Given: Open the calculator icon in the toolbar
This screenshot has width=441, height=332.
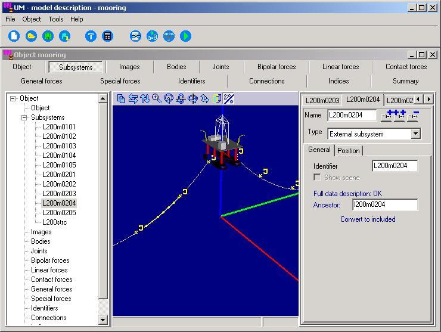Looking at the screenshot, I should coord(107,36).
